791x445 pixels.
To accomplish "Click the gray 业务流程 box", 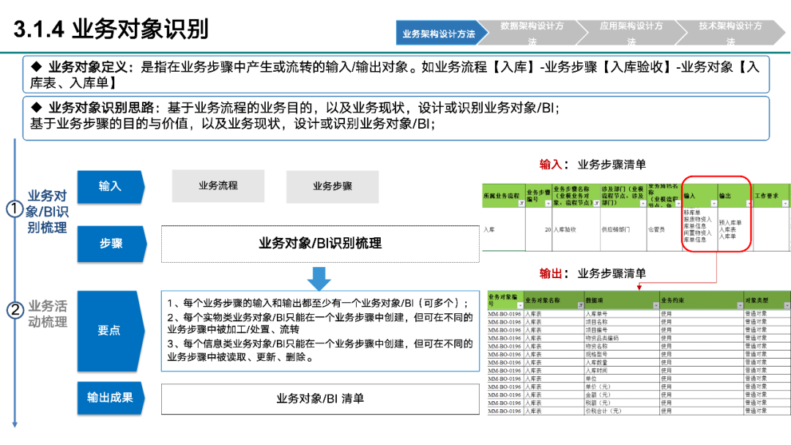I will (218, 186).
